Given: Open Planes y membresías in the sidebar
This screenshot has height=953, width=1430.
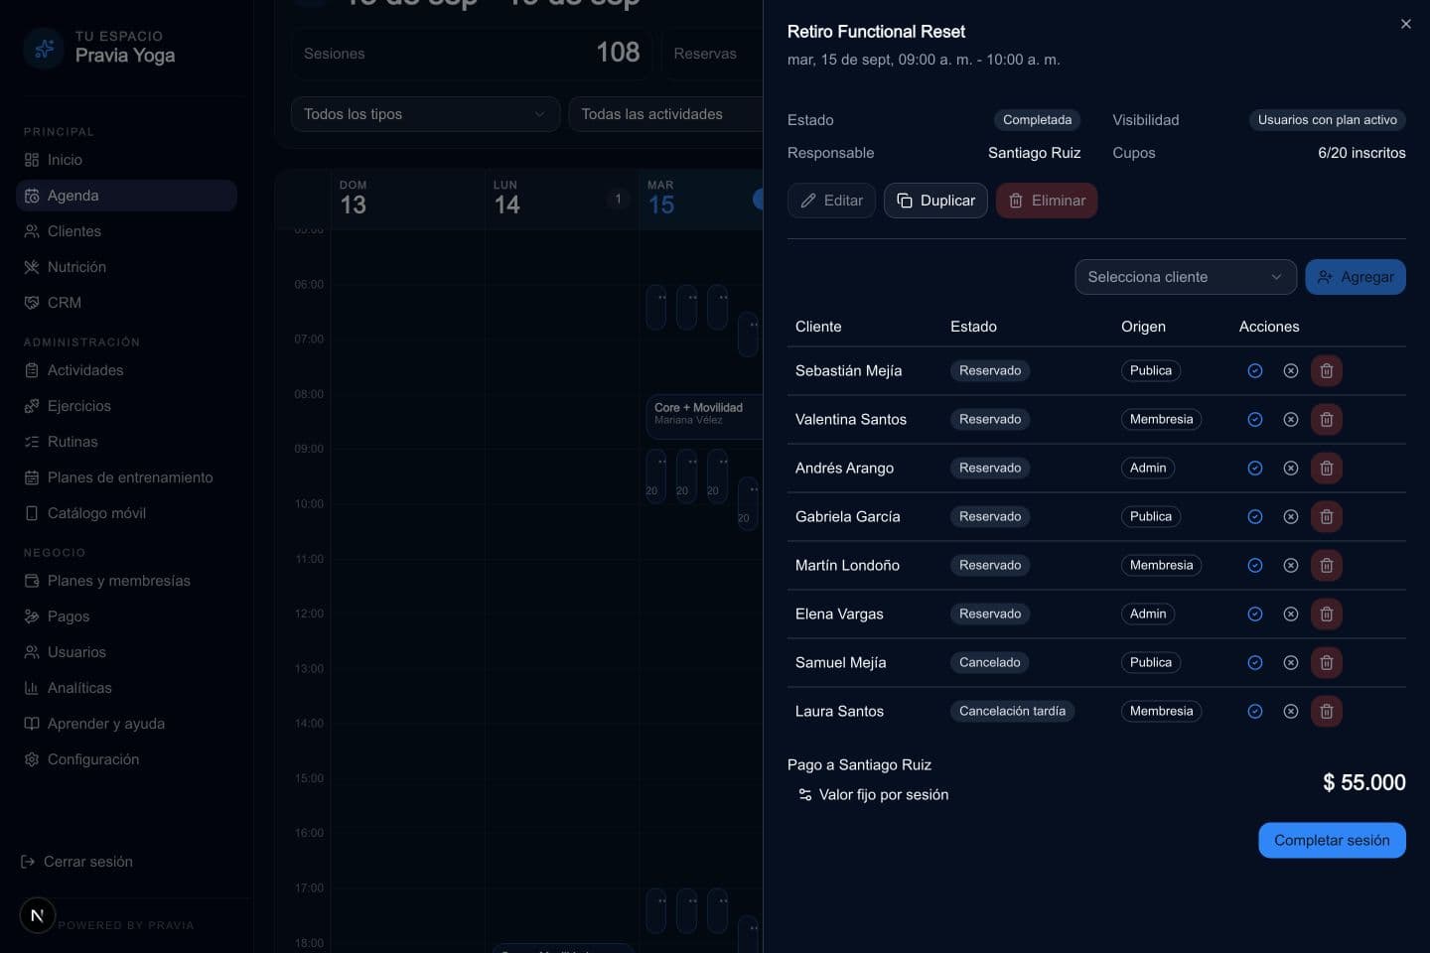Looking at the screenshot, I should coord(119,581).
